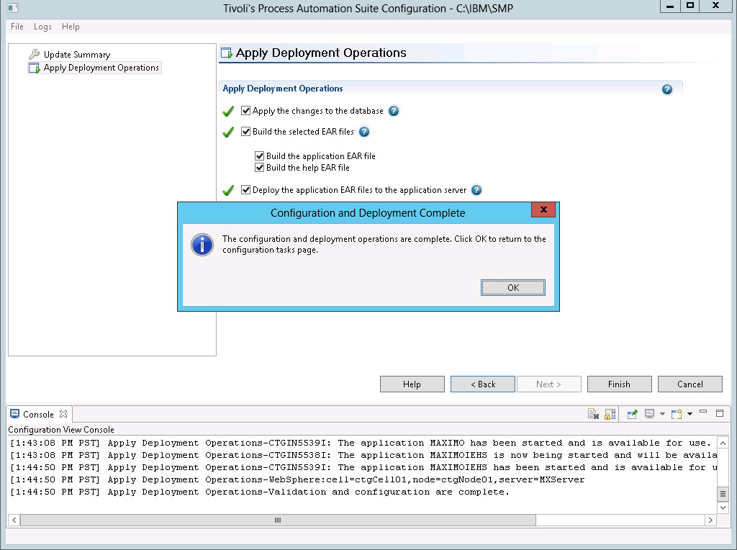Image resolution: width=737 pixels, height=550 pixels.
Task: Open help for Apply changes to database
Action: 394,111
